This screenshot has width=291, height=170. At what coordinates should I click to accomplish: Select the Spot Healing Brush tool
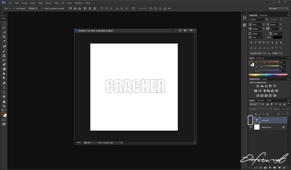pyautogui.click(x=4, y=46)
